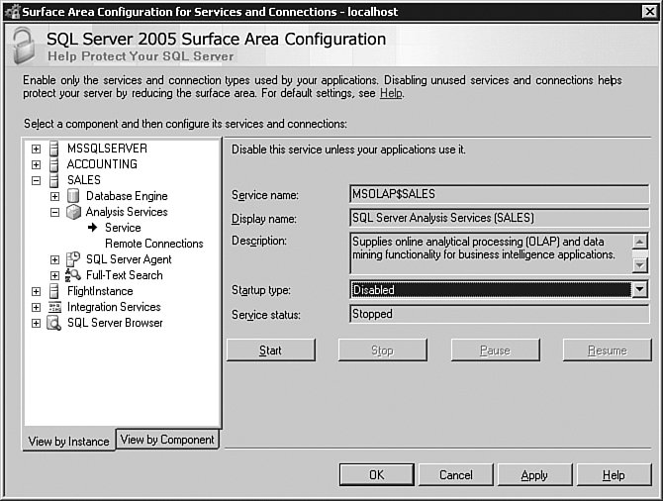Click the Description scrollbar up arrow
The height and width of the screenshot is (501, 663).
pyautogui.click(x=639, y=242)
